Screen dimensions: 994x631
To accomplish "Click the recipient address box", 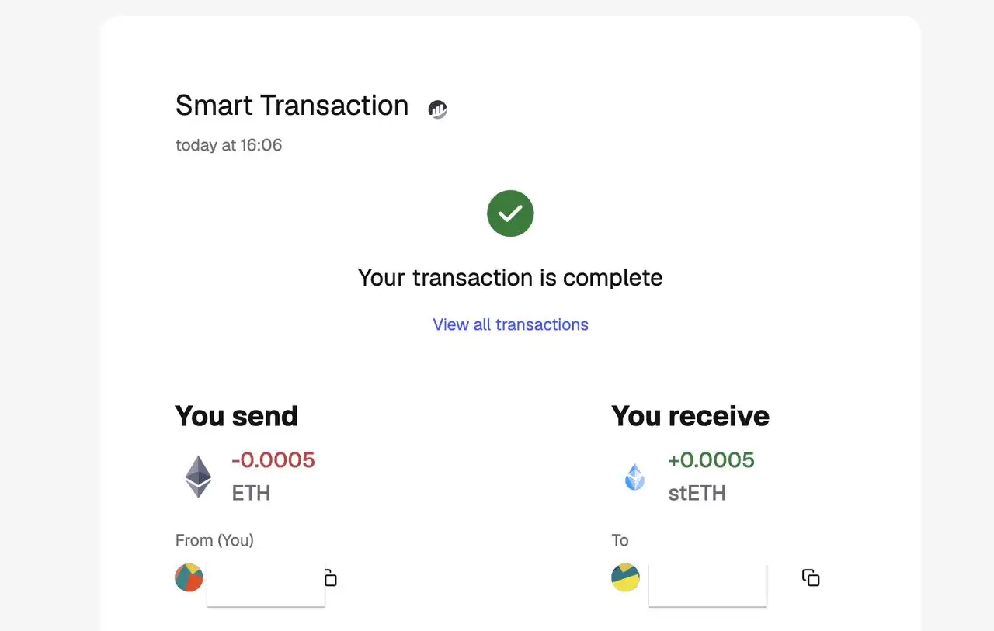I will tap(707, 586).
